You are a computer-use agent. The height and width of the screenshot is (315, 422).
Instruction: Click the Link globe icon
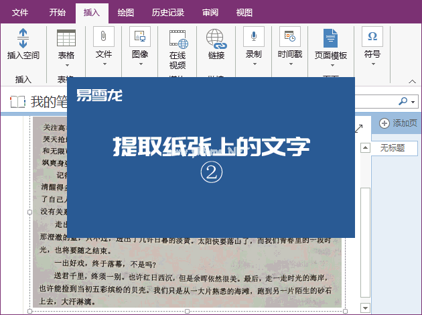[x=216, y=39]
